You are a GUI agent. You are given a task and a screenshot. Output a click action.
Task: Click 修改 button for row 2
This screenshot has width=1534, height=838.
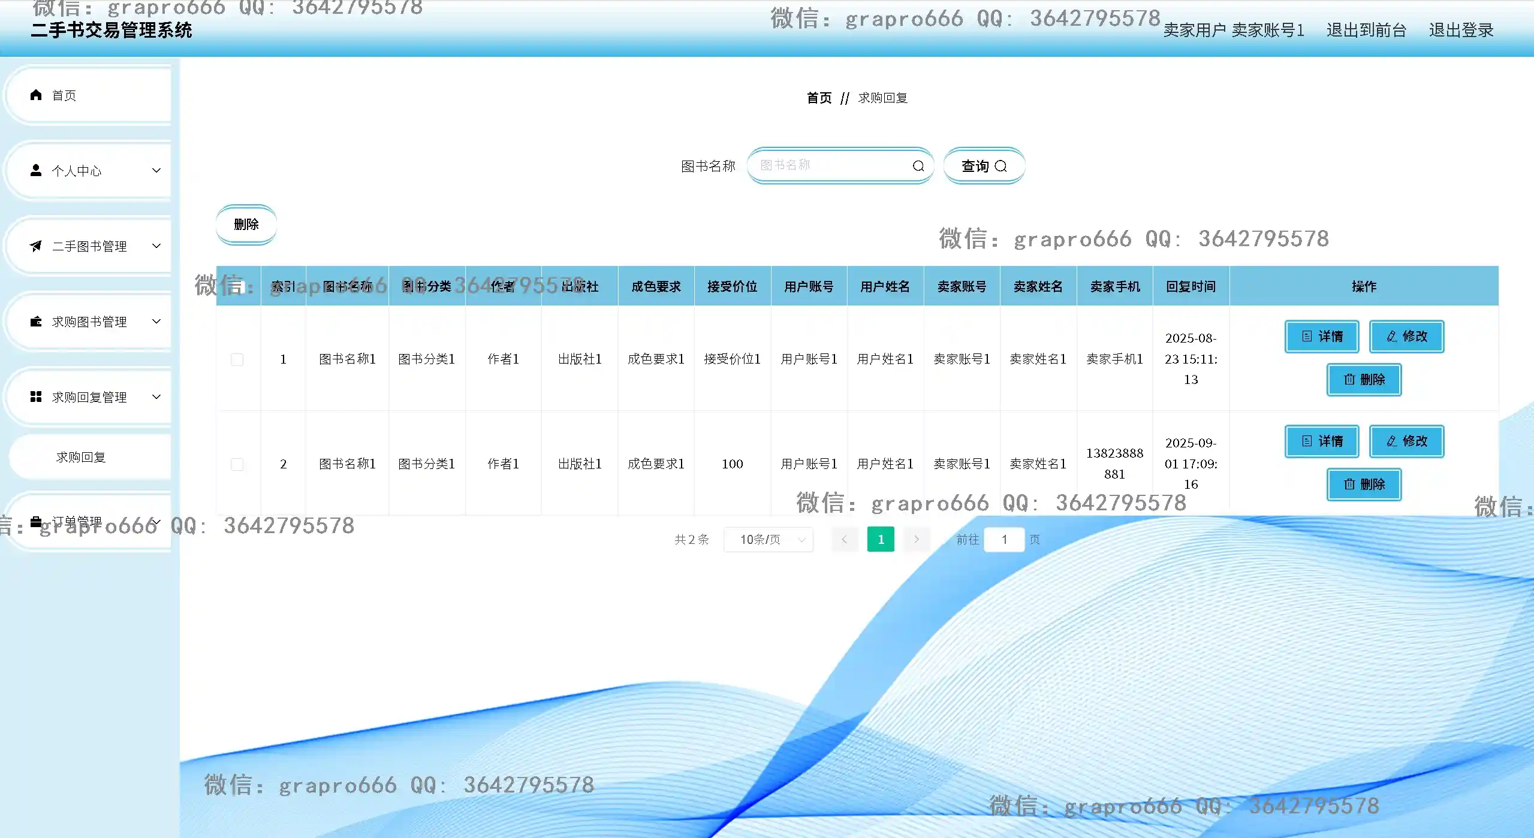[x=1406, y=441]
